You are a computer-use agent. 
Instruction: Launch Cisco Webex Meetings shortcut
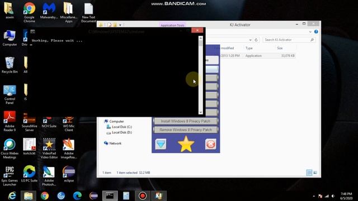coord(10,149)
